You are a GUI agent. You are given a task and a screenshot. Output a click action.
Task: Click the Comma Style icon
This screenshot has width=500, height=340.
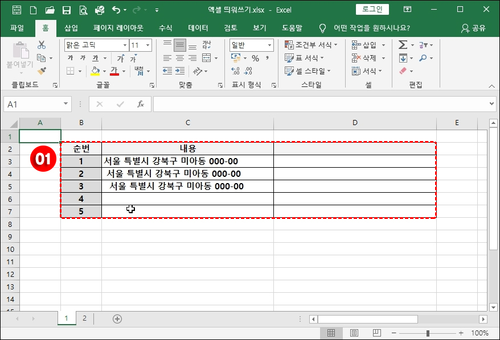coord(267,57)
